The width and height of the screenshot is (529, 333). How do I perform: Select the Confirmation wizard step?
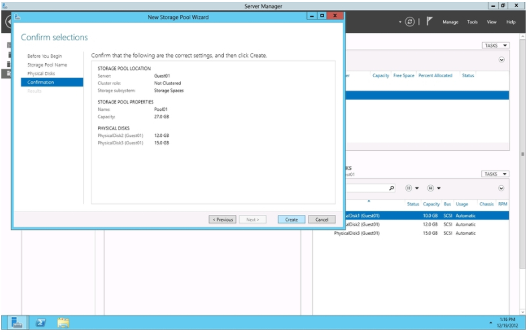pyautogui.click(x=52, y=82)
